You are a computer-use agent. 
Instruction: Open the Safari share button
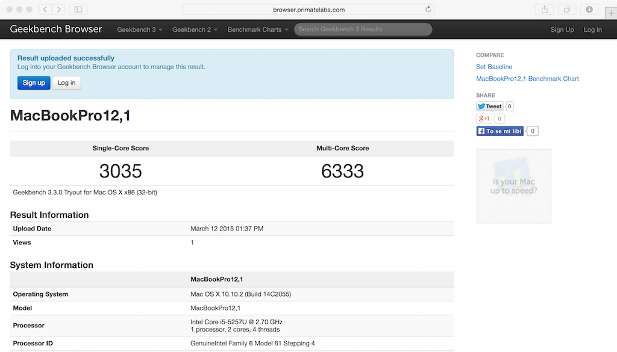[545, 10]
